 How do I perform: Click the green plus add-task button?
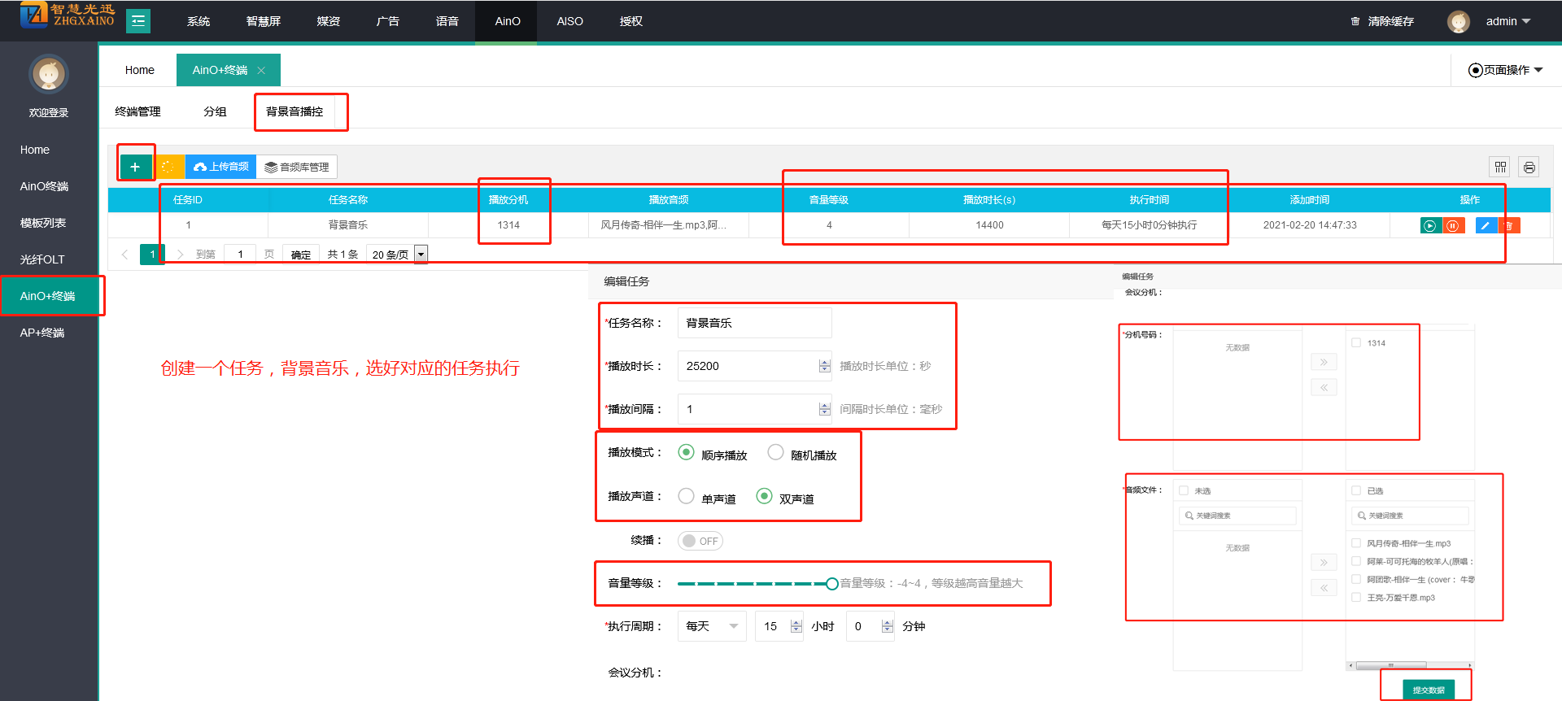tap(135, 167)
